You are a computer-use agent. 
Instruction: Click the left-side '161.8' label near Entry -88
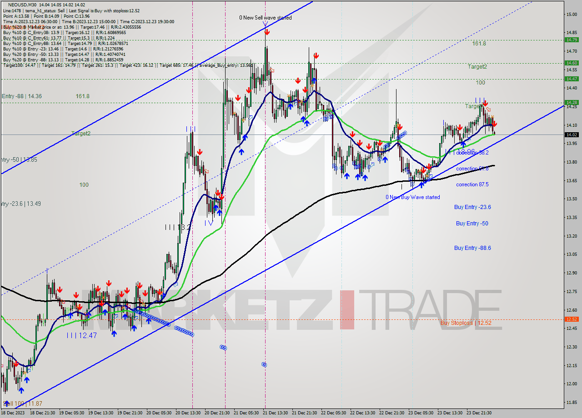(82, 96)
